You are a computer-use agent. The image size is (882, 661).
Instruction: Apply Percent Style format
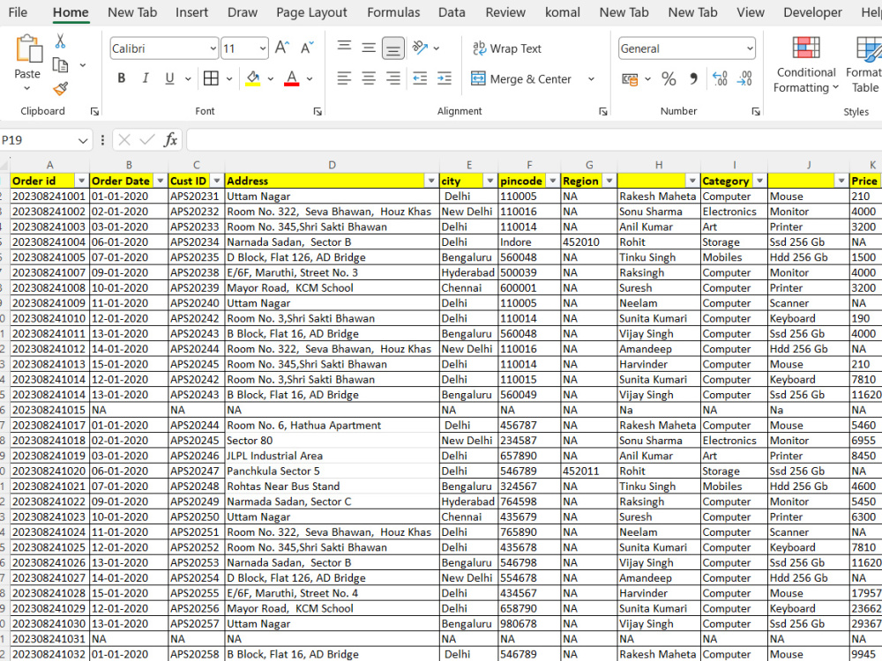[x=669, y=78]
